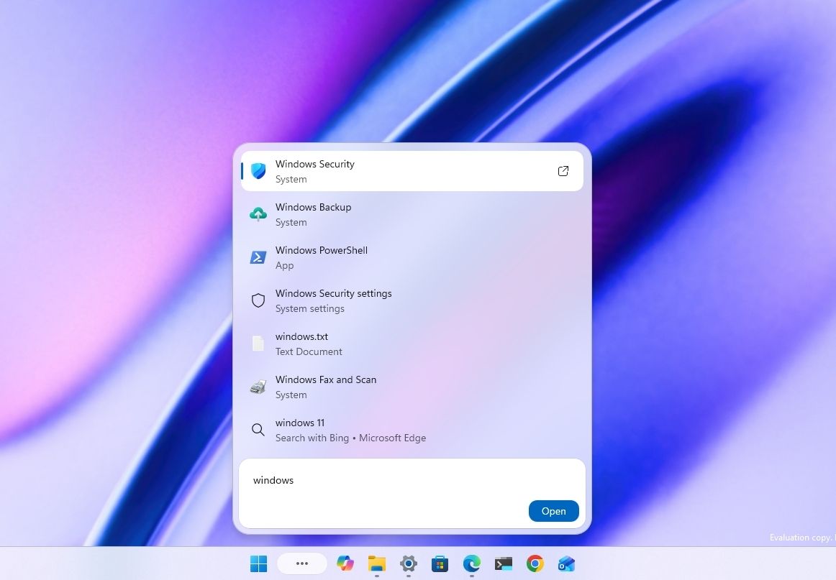Select the 'windows.txt' result text
Viewport: 836px width, 580px height.
click(x=301, y=336)
